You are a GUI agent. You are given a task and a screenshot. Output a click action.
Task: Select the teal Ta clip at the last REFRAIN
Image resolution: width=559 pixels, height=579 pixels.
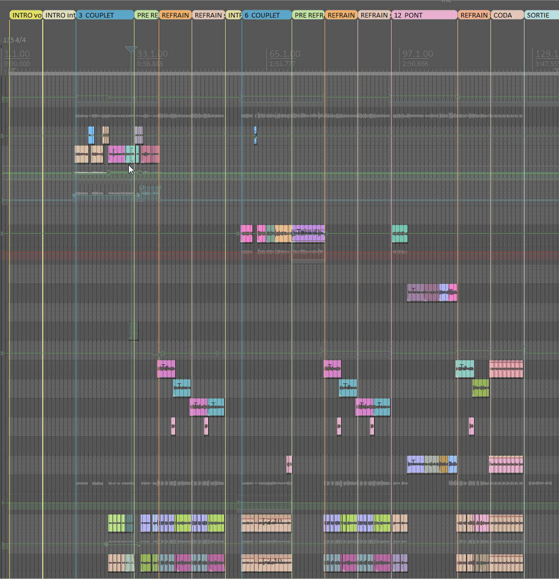465,369
